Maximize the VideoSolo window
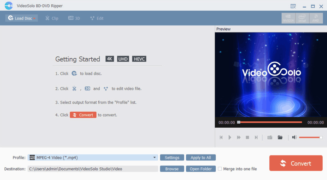This screenshot has width=327, height=180. [313, 7]
